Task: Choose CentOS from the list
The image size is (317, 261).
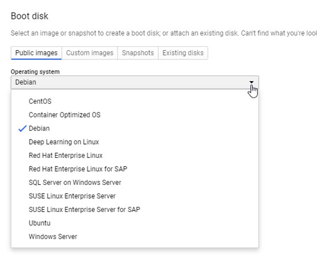Action: click(x=135, y=101)
